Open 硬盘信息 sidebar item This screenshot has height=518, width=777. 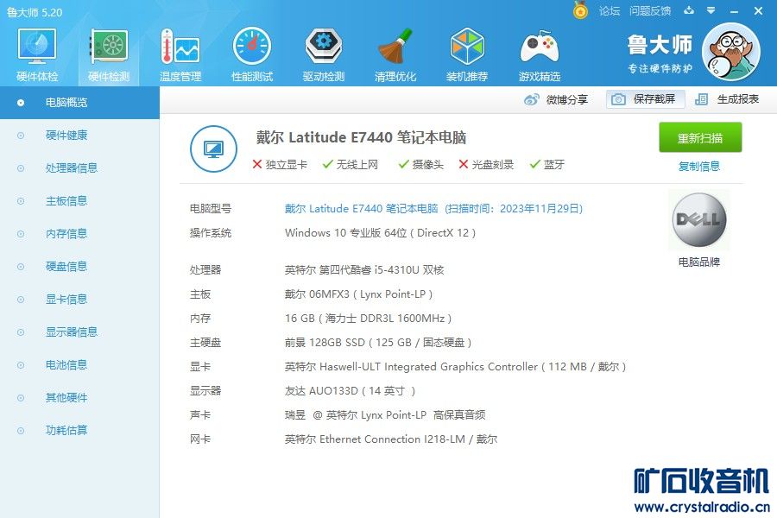[x=79, y=266]
